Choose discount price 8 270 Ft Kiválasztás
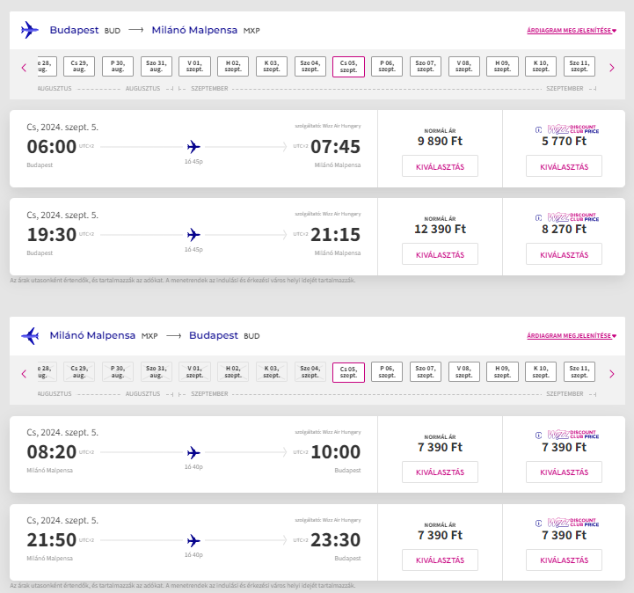634x593 pixels. pos(564,254)
